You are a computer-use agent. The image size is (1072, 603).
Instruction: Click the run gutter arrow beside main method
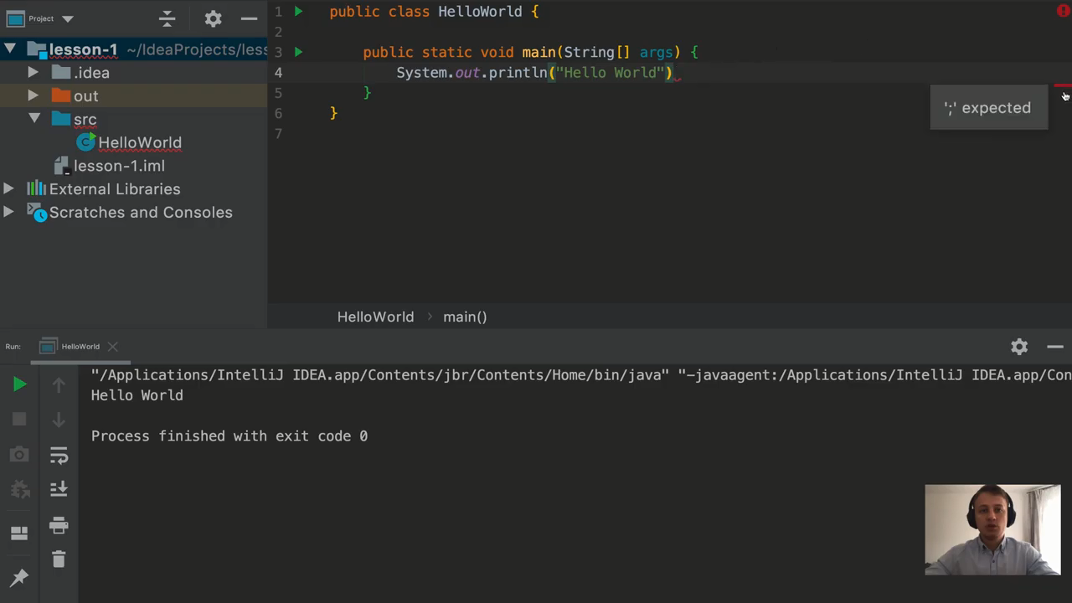(x=298, y=52)
